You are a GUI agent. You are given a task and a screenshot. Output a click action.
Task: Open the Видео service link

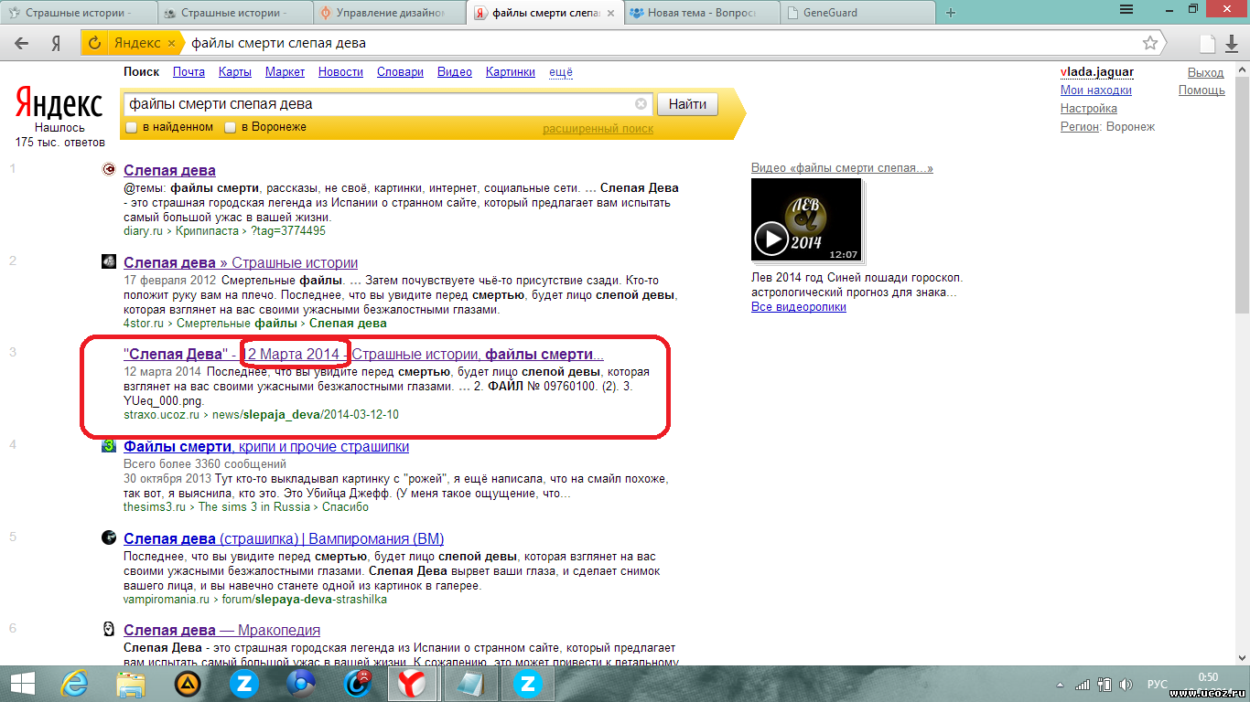click(x=455, y=72)
